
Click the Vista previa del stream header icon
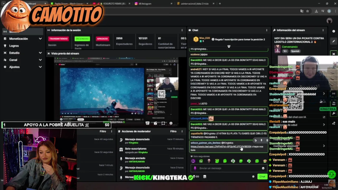point(49,53)
